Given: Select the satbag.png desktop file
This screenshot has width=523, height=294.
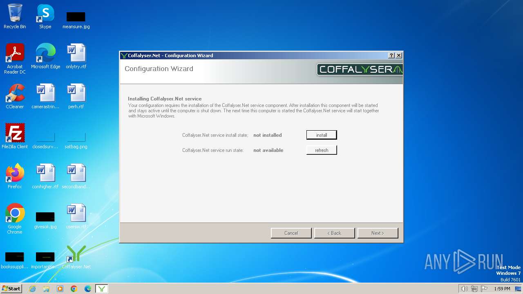Looking at the screenshot, I should click(x=76, y=140).
